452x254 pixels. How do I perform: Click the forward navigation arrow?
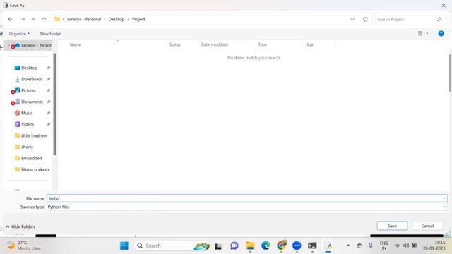23,19
